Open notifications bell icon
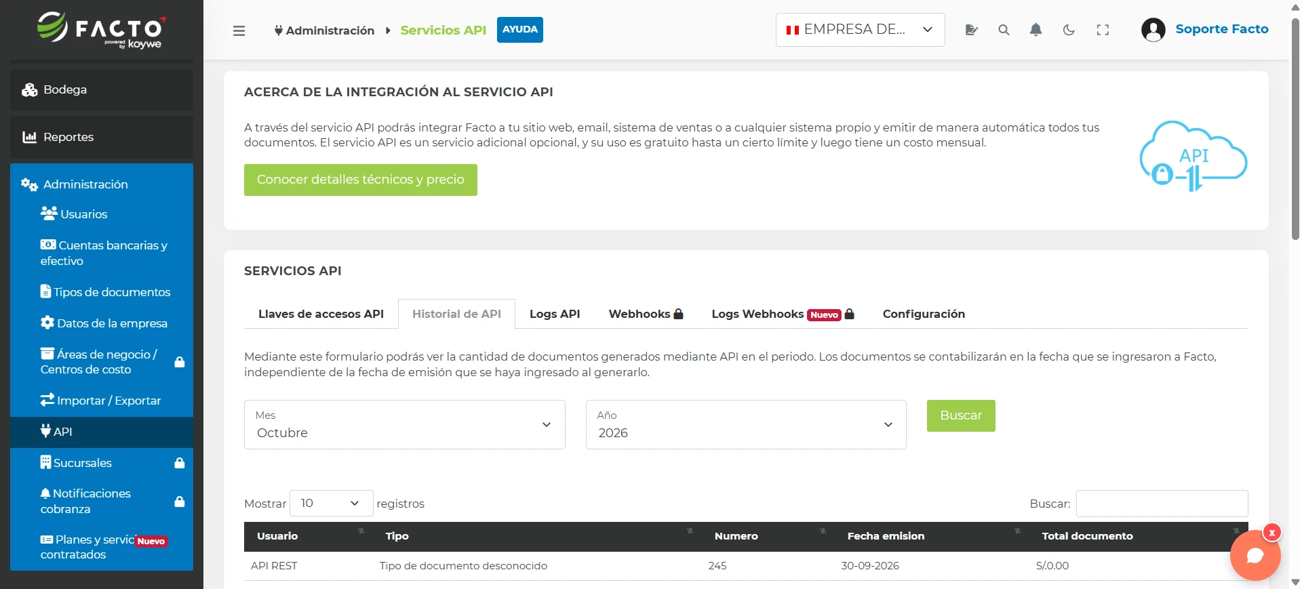 point(1035,30)
